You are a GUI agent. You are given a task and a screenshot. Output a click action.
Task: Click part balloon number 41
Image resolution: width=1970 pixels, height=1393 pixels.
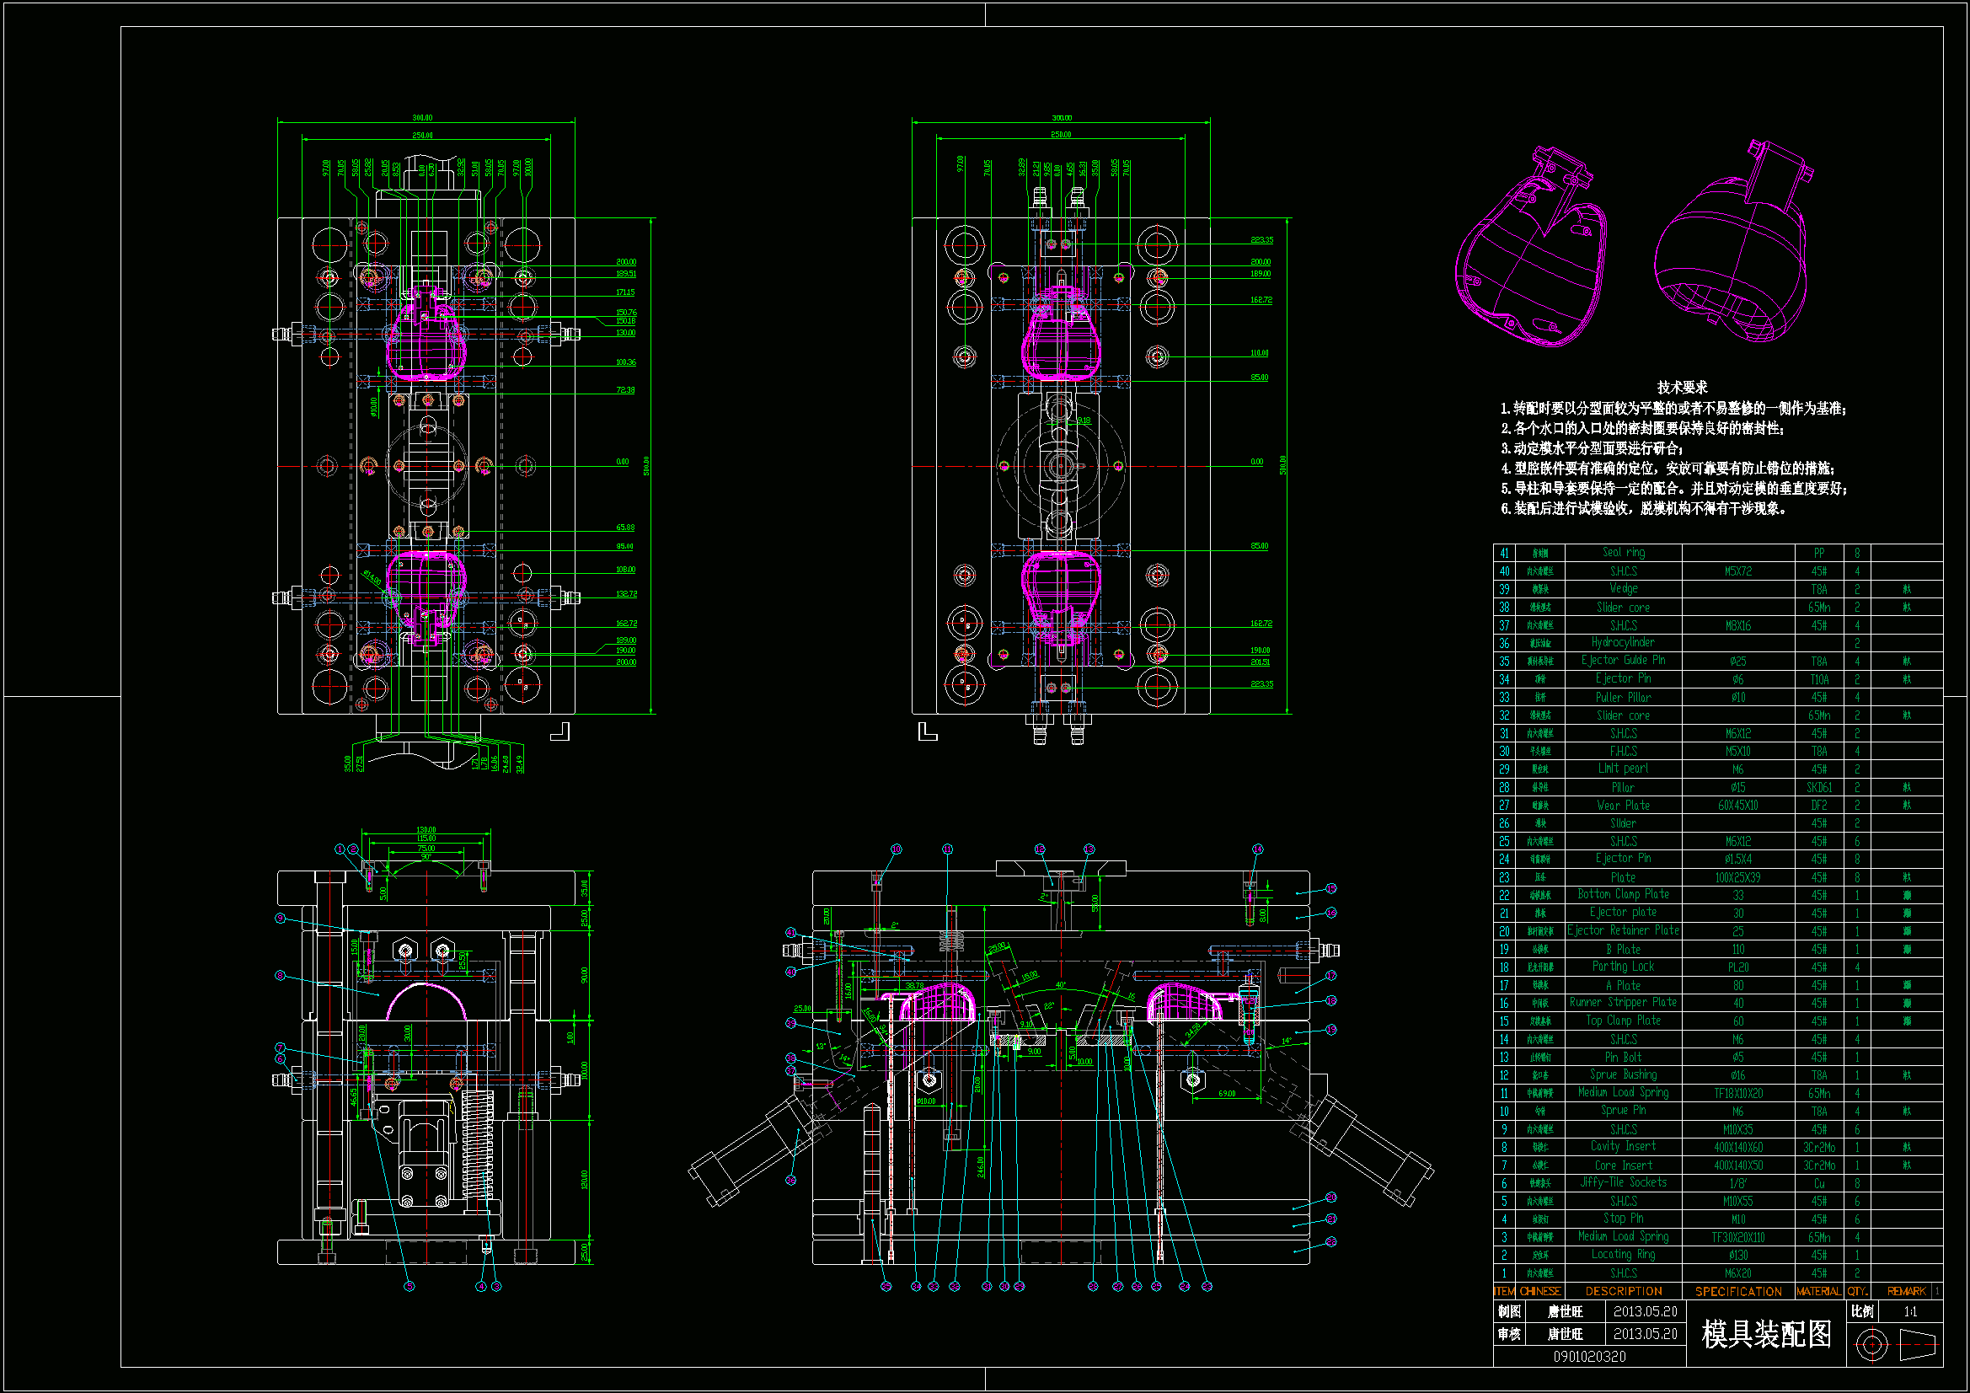pyautogui.click(x=790, y=932)
